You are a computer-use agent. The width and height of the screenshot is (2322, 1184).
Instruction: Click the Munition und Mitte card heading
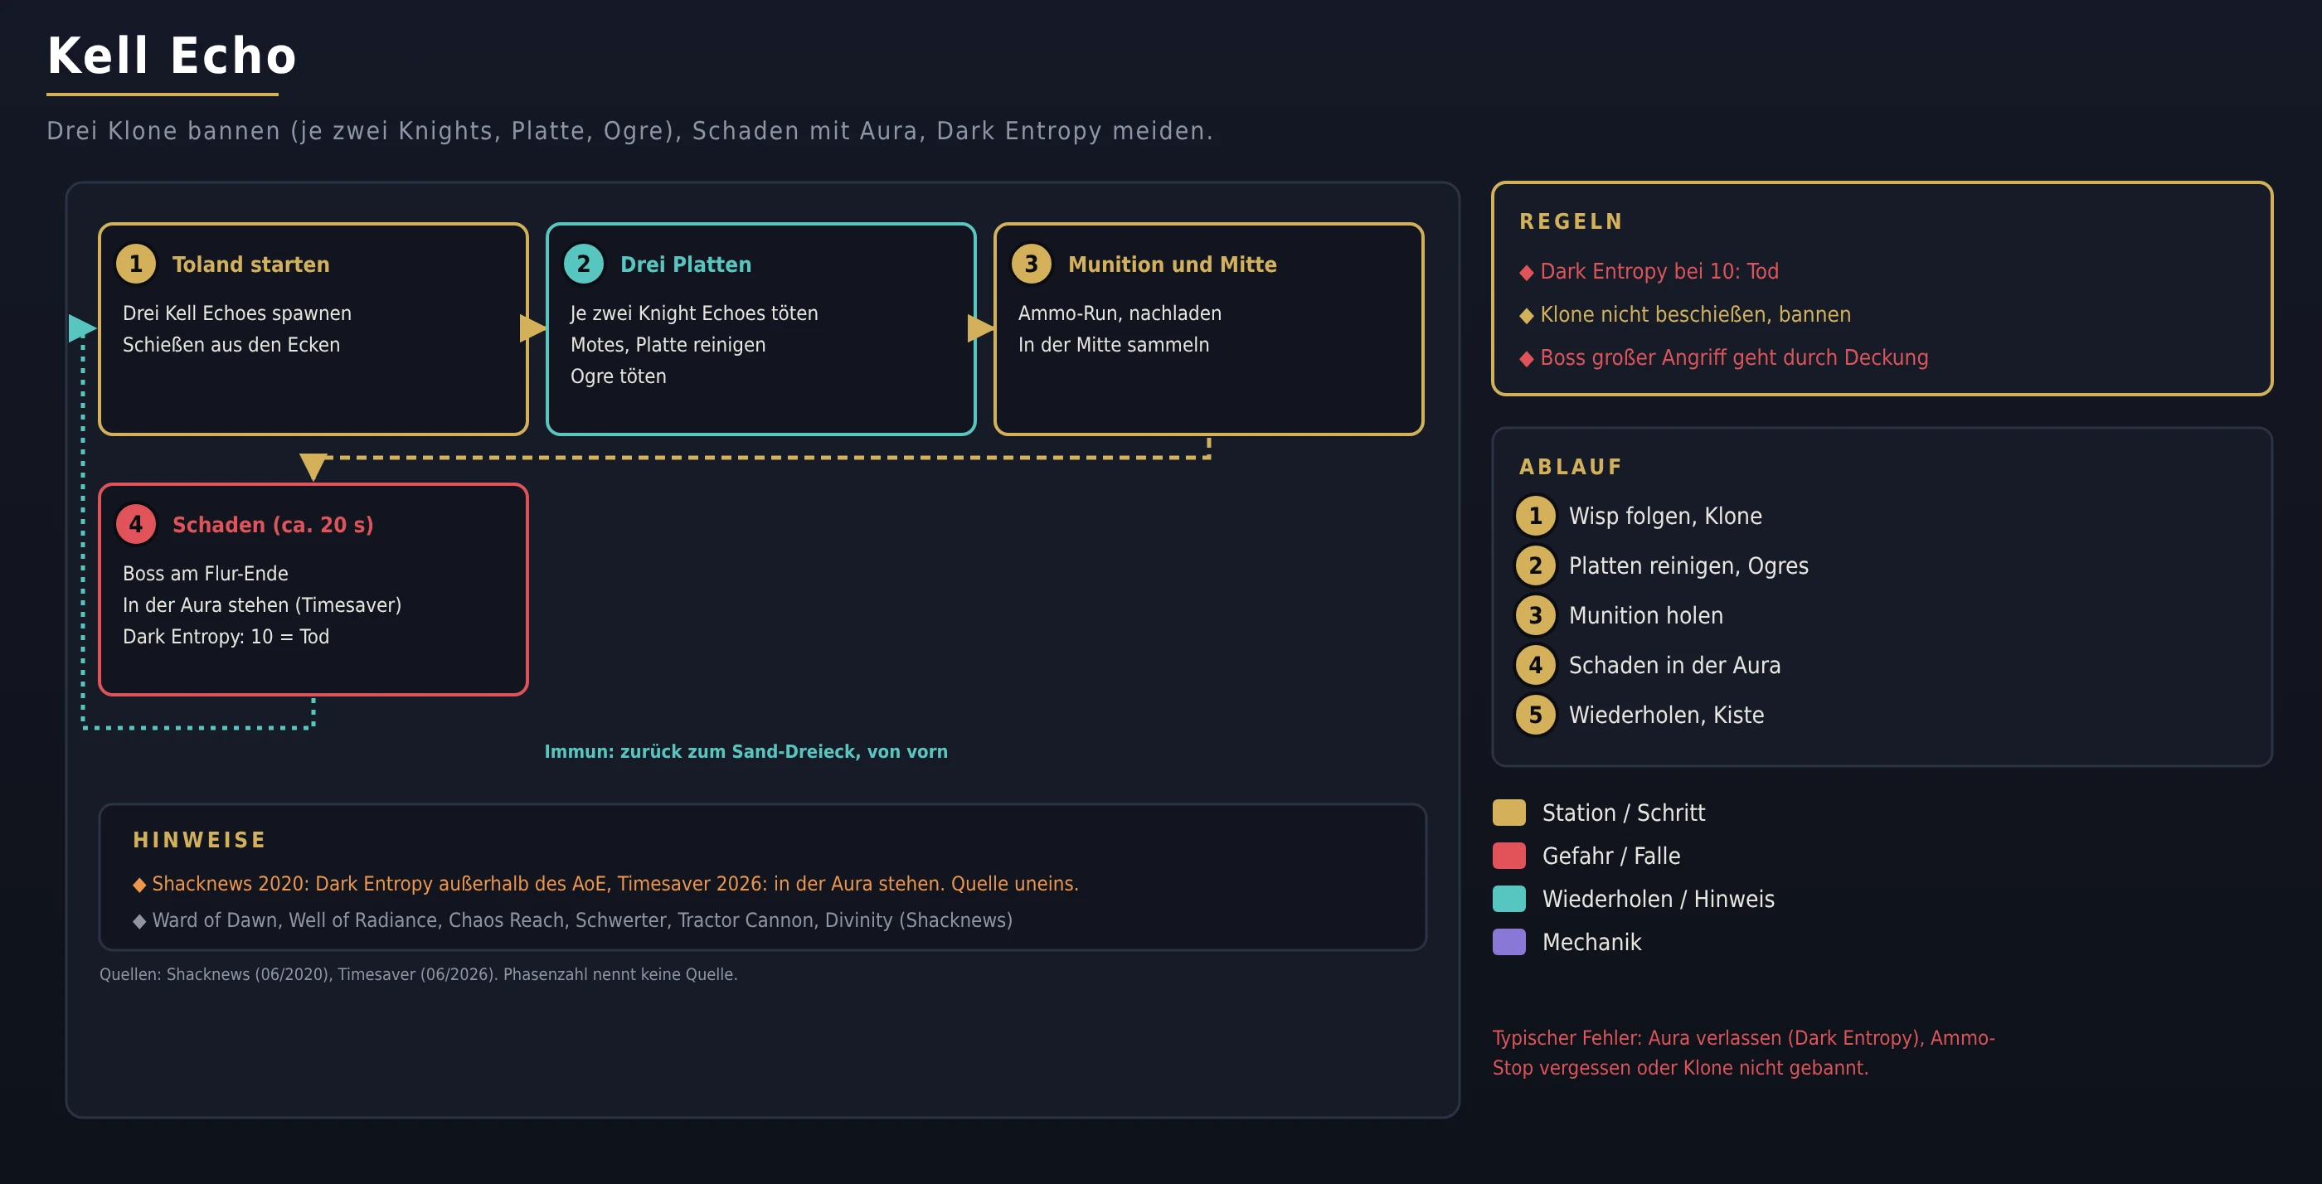coord(1172,264)
